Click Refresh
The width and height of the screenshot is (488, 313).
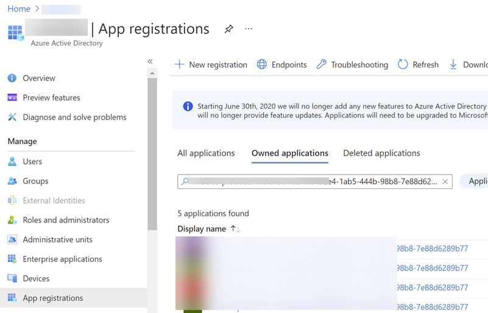click(419, 64)
